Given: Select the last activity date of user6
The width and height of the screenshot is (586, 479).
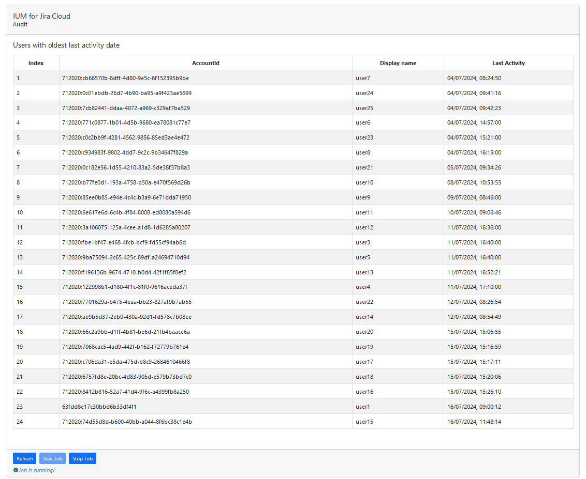Looking at the screenshot, I should point(474,123).
